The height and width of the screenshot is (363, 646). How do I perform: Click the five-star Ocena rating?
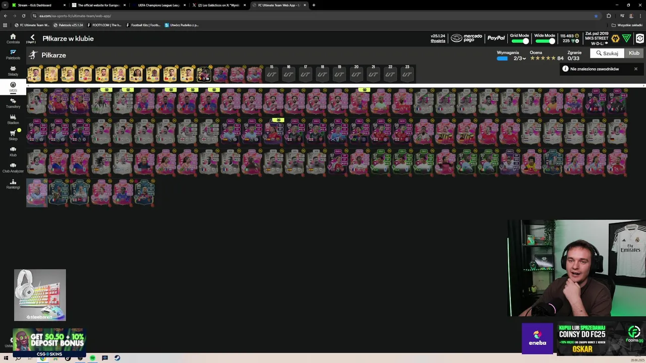pyautogui.click(x=543, y=58)
